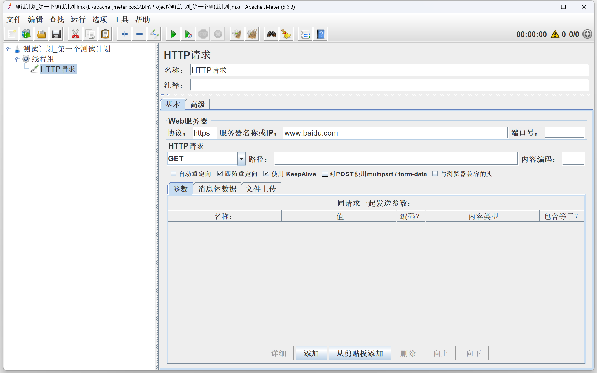Viewport: 597px width, 373px height.
Task: Click the Reset Search icon
Action: pos(286,34)
